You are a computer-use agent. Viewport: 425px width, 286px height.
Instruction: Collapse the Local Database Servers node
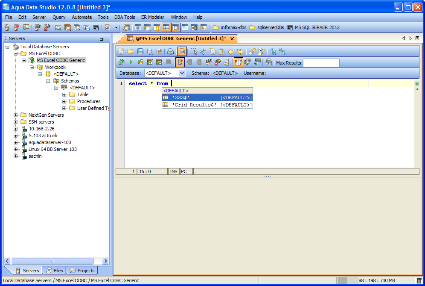tap(8, 47)
